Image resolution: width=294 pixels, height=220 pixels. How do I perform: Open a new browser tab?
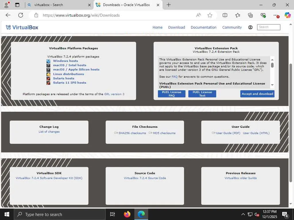coord(169,5)
